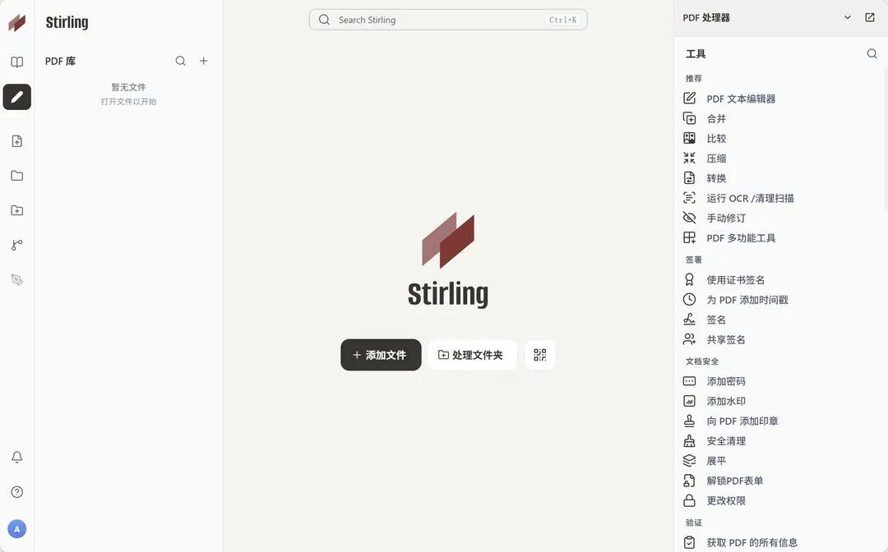Image resolution: width=888 pixels, height=552 pixels.
Task: Click the PDF 文本编辑器 icon
Action: [x=689, y=99]
